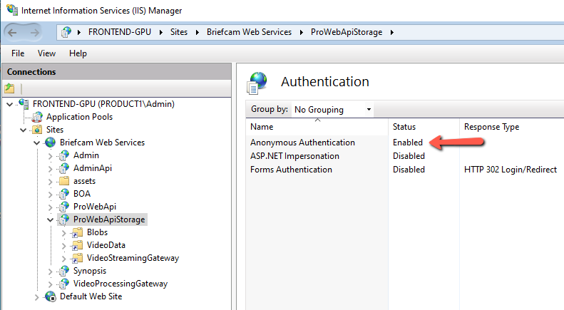564x310 pixels.
Task: Select the Forms Authentication row
Action: [x=405, y=170]
